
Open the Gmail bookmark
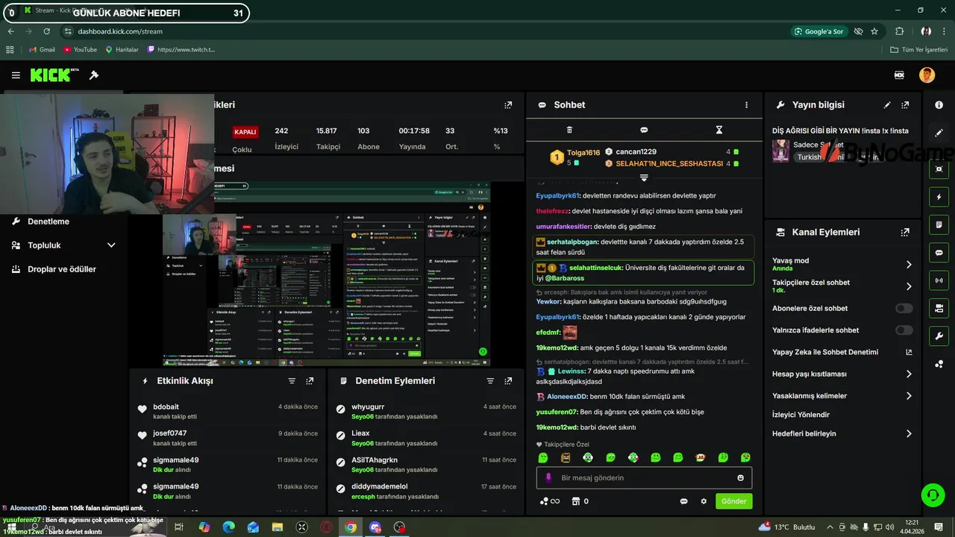tap(42, 49)
